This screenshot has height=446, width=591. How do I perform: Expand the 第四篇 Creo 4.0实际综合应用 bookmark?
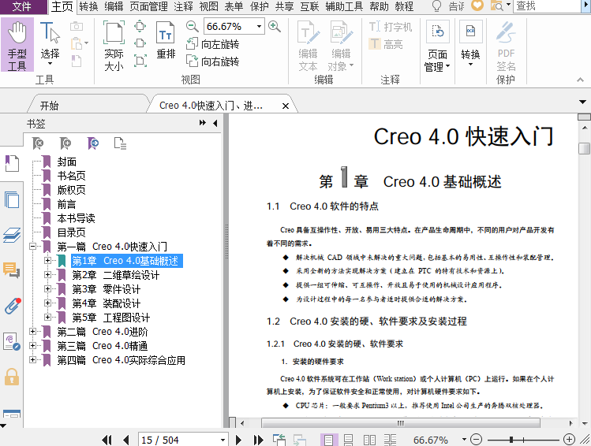click(x=33, y=360)
